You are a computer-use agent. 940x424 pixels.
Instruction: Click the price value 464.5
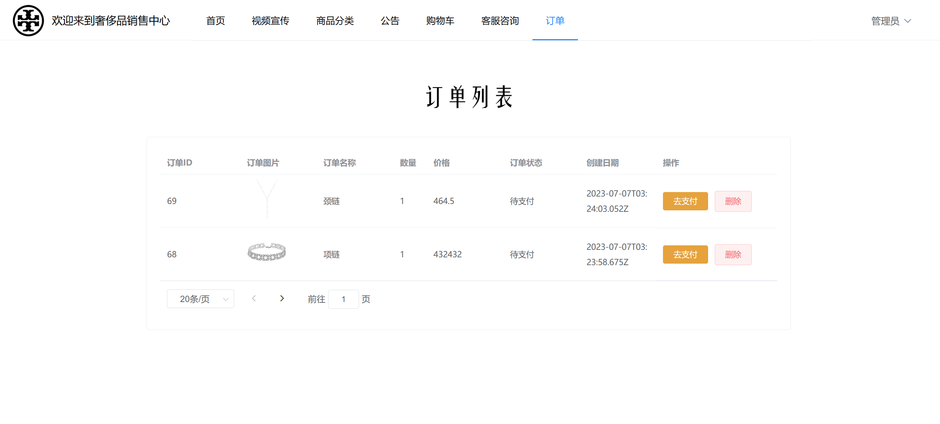(444, 201)
